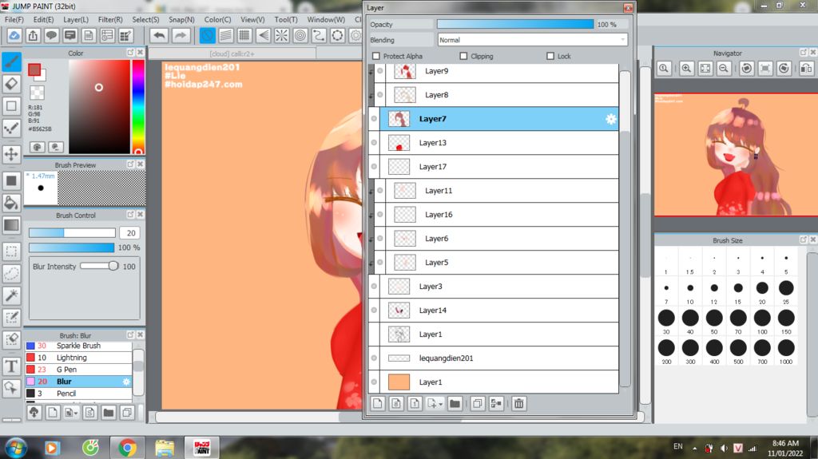This screenshot has height=459, width=818.
Task: Open the Filter menu
Action: tap(110, 19)
